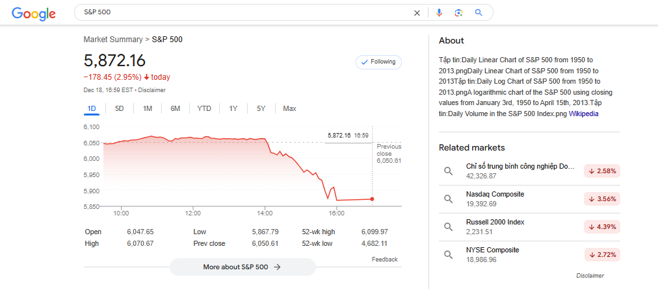Expand More about S&P 500
This screenshot has height=290, width=658.
pos(242,267)
